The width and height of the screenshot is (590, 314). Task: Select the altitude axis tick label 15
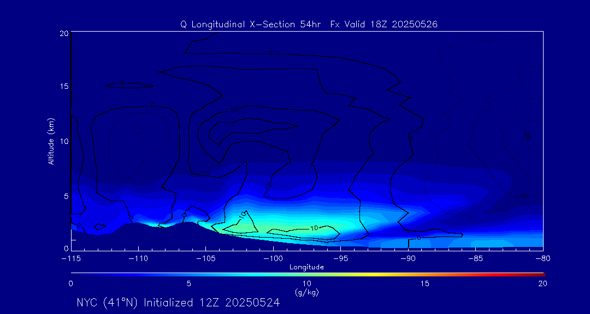[x=63, y=86]
